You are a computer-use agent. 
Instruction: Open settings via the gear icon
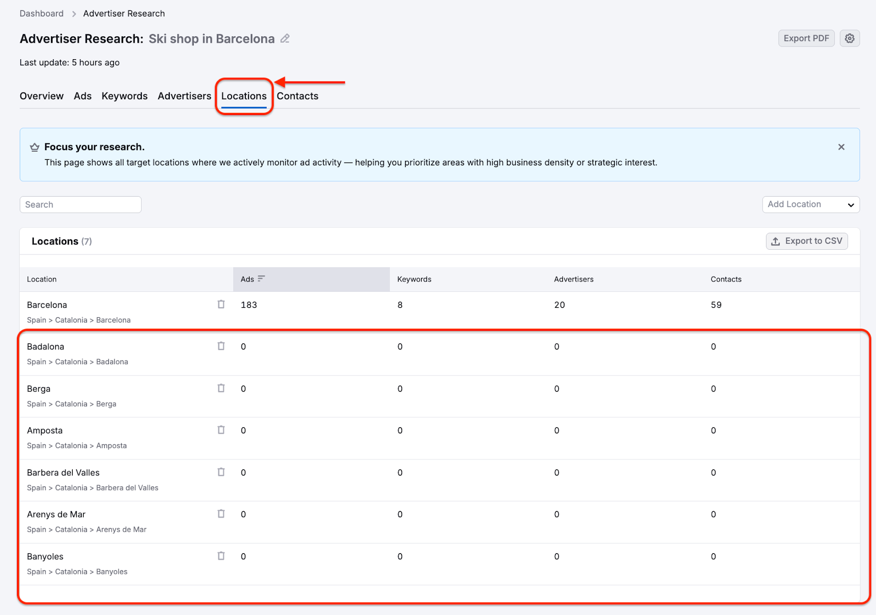[849, 38]
